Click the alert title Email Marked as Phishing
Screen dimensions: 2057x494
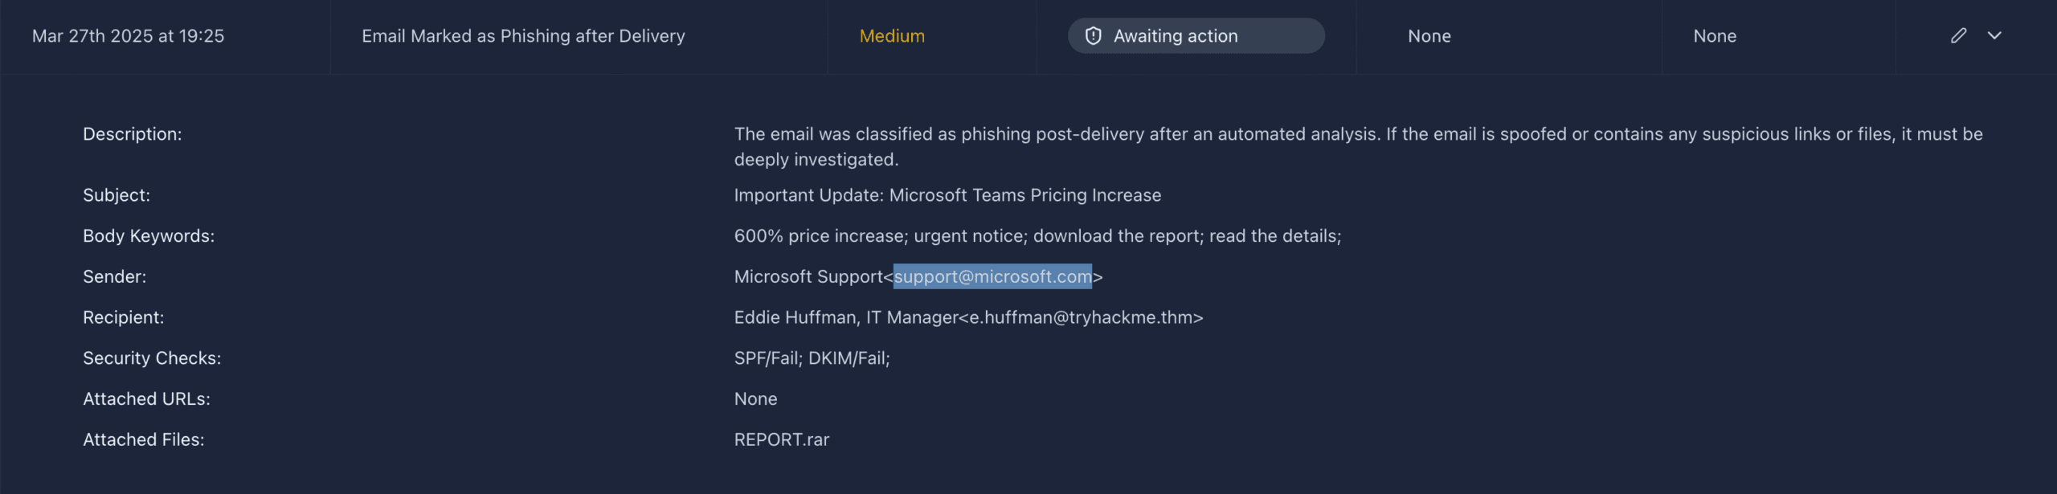click(x=523, y=36)
